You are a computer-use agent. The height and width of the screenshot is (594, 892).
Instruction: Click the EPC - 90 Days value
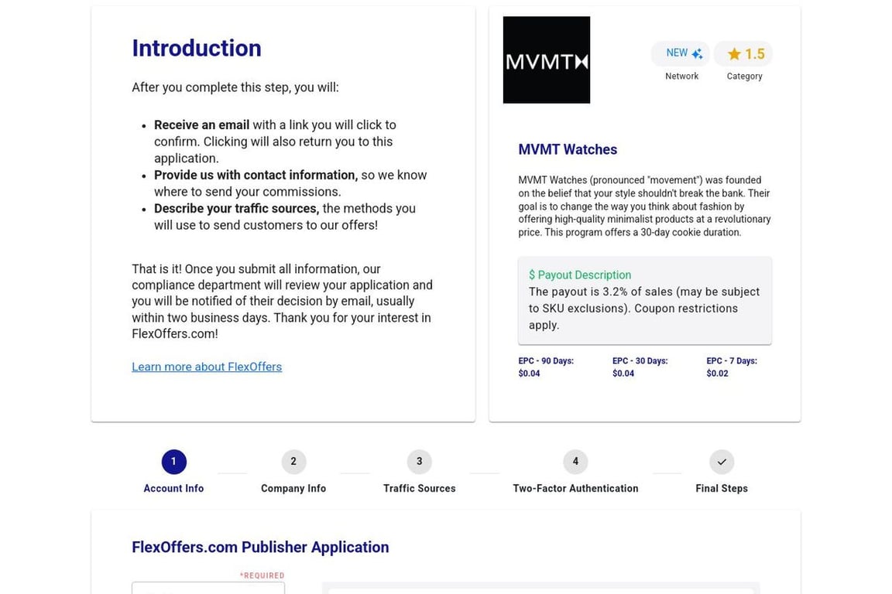tap(529, 374)
